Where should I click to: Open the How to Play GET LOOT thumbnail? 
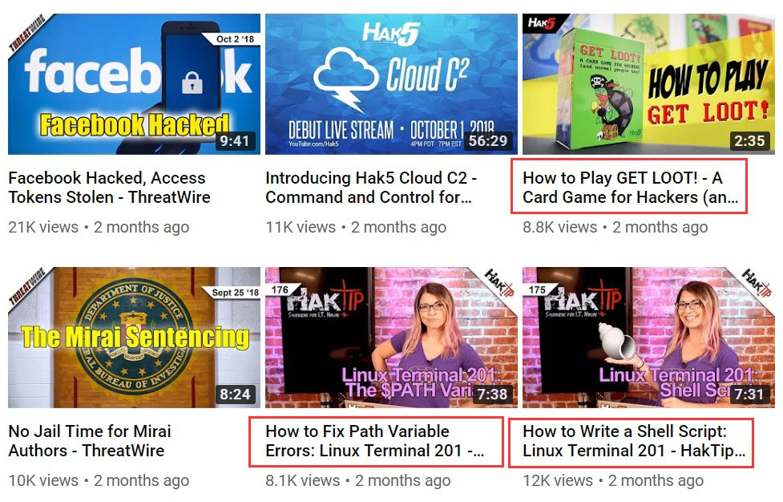pos(648,84)
